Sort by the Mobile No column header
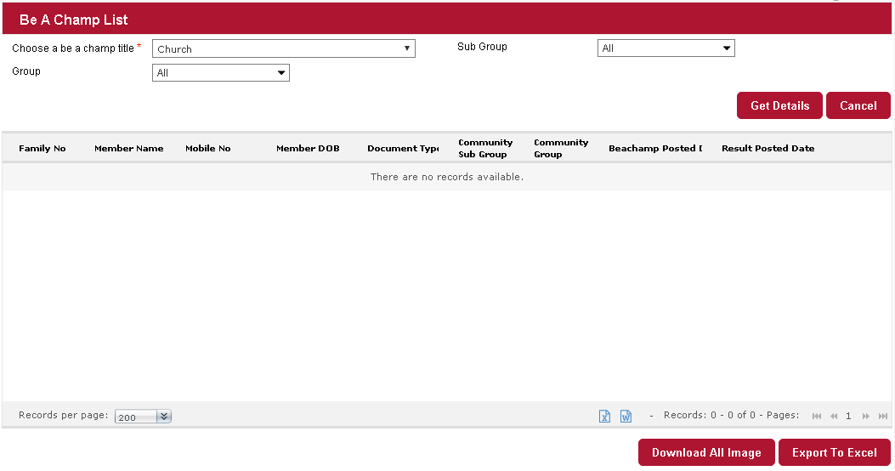This screenshot has height=471, width=895. (208, 149)
